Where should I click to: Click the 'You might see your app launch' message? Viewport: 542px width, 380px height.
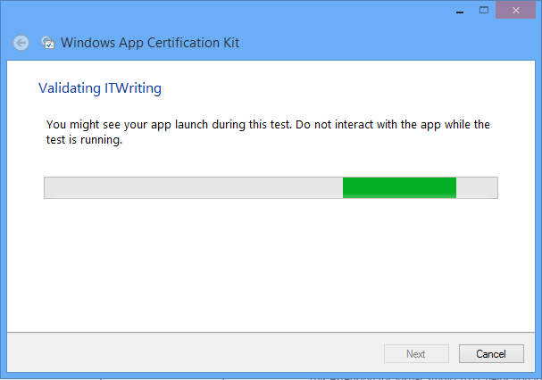tap(268, 132)
